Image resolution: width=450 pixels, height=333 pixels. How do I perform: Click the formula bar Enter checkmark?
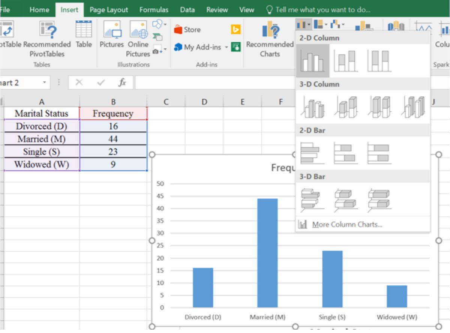coord(101,82)
